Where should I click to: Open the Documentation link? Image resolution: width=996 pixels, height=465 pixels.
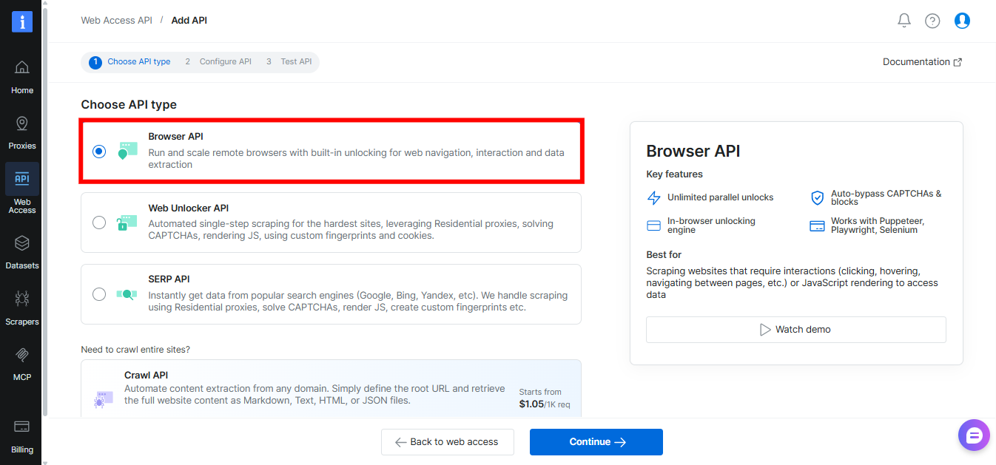[921, 61]
